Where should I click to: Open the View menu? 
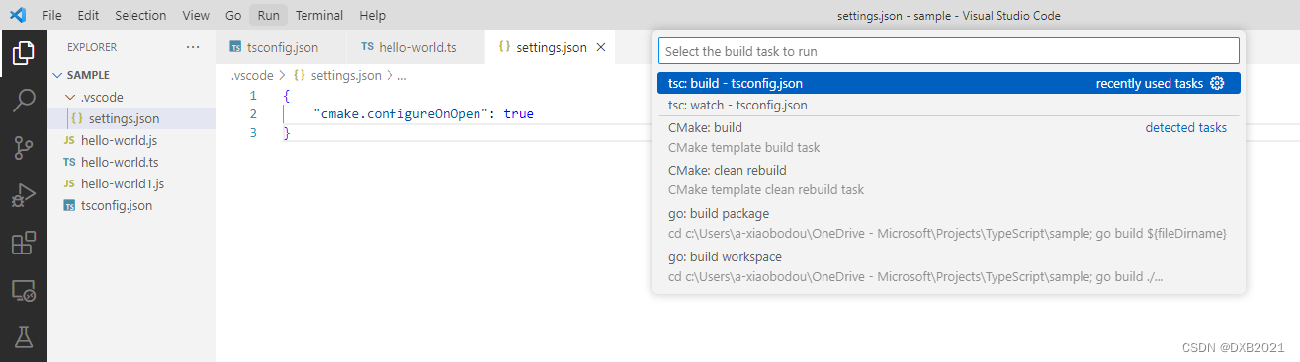click(x=197, y=16)
